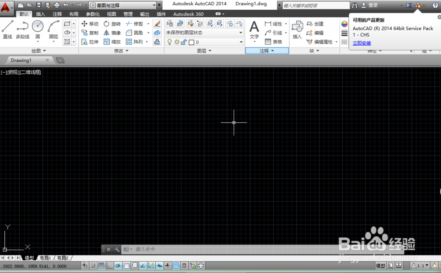Toggle grid display in status bar
Image resolution: width=441 pixels, height=273 pixels.
[101, 266]
